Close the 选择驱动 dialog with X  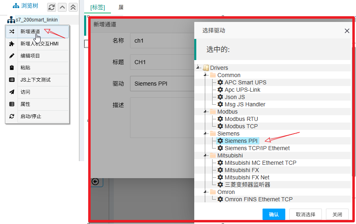tap(347, 31)
